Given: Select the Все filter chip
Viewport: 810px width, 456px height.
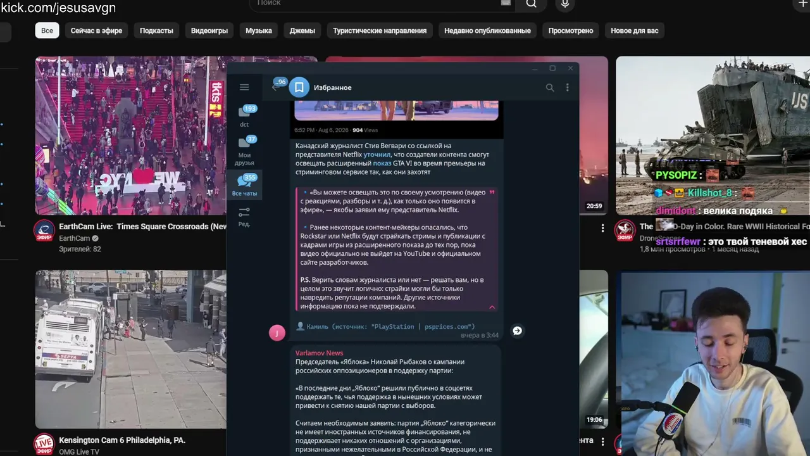Looking at the screenshot, I should click(47, 30).
